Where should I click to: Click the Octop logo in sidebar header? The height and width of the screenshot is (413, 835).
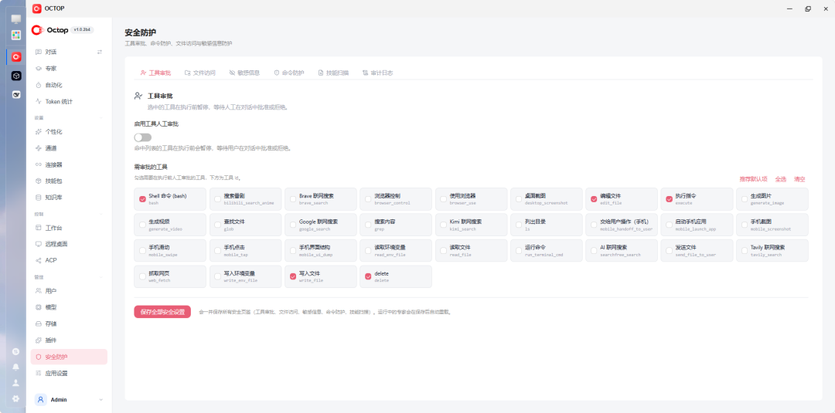coord(49,30)
